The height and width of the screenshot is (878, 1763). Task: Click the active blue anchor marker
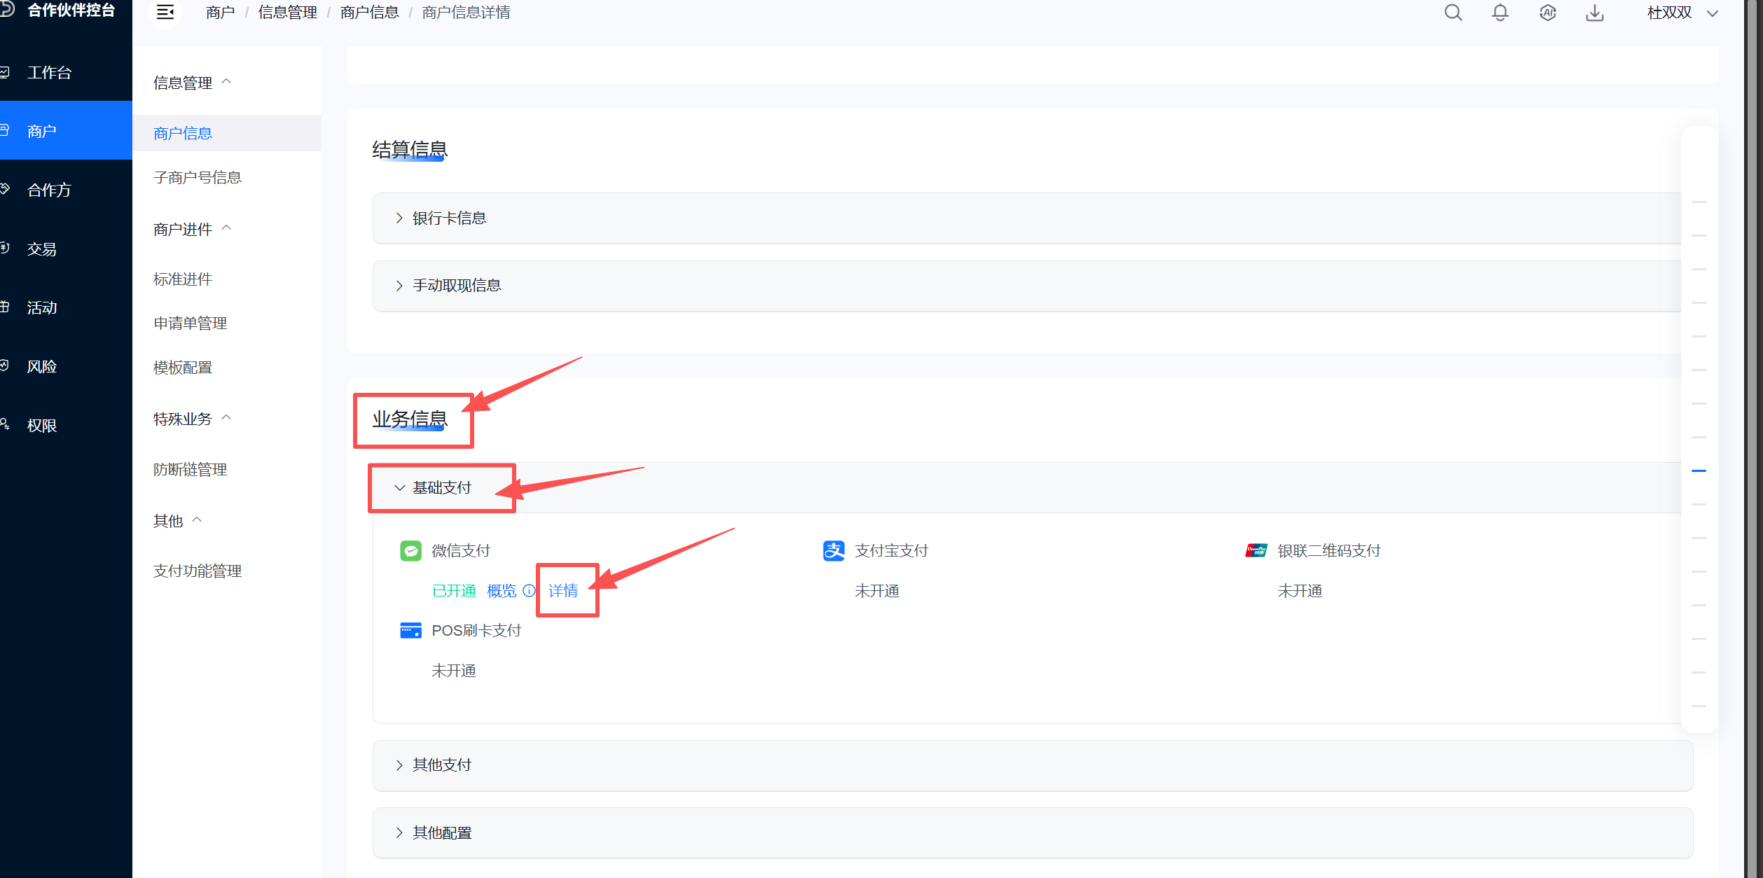pyautogui.click(x=1699, y=471)
